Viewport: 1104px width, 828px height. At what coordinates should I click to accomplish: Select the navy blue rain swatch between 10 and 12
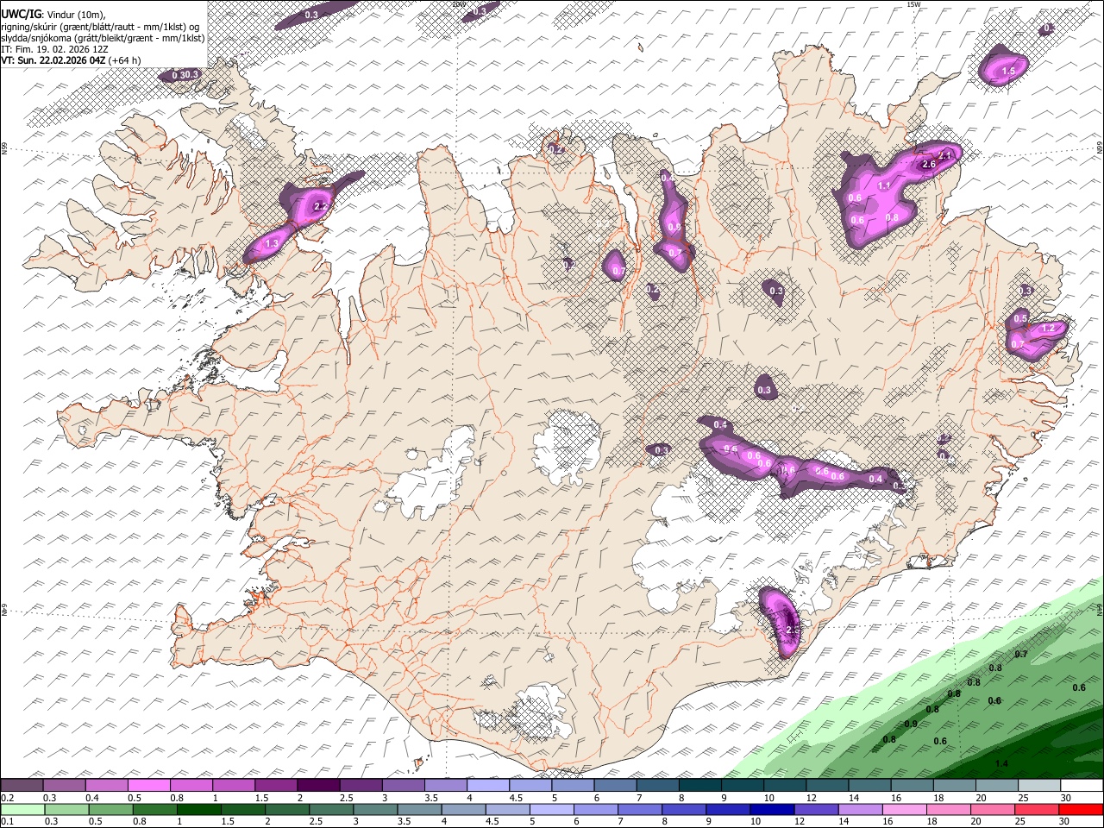(x=773, y=809)
